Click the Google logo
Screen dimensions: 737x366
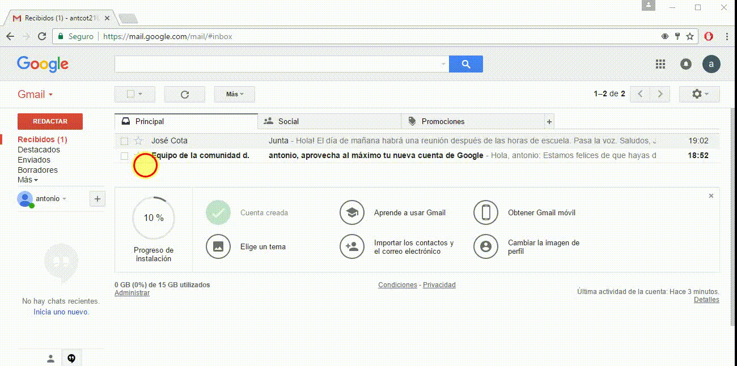click(x=43, y=64)
